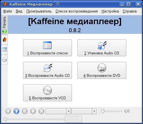Click the stop playback control
This screenshot has width=143, height=124.
33,111
